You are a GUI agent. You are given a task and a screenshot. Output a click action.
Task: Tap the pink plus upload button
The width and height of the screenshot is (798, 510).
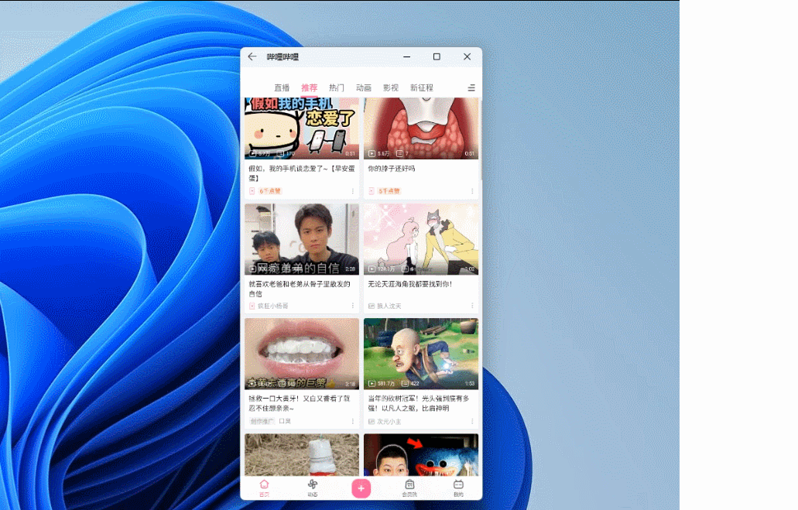tap(361, 488)
